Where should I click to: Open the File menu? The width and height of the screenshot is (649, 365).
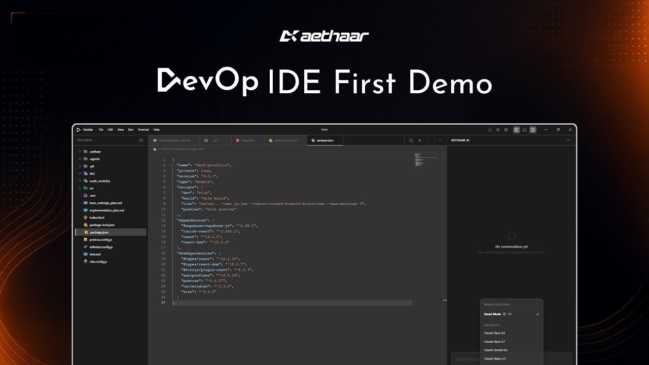tap(101, 130)
